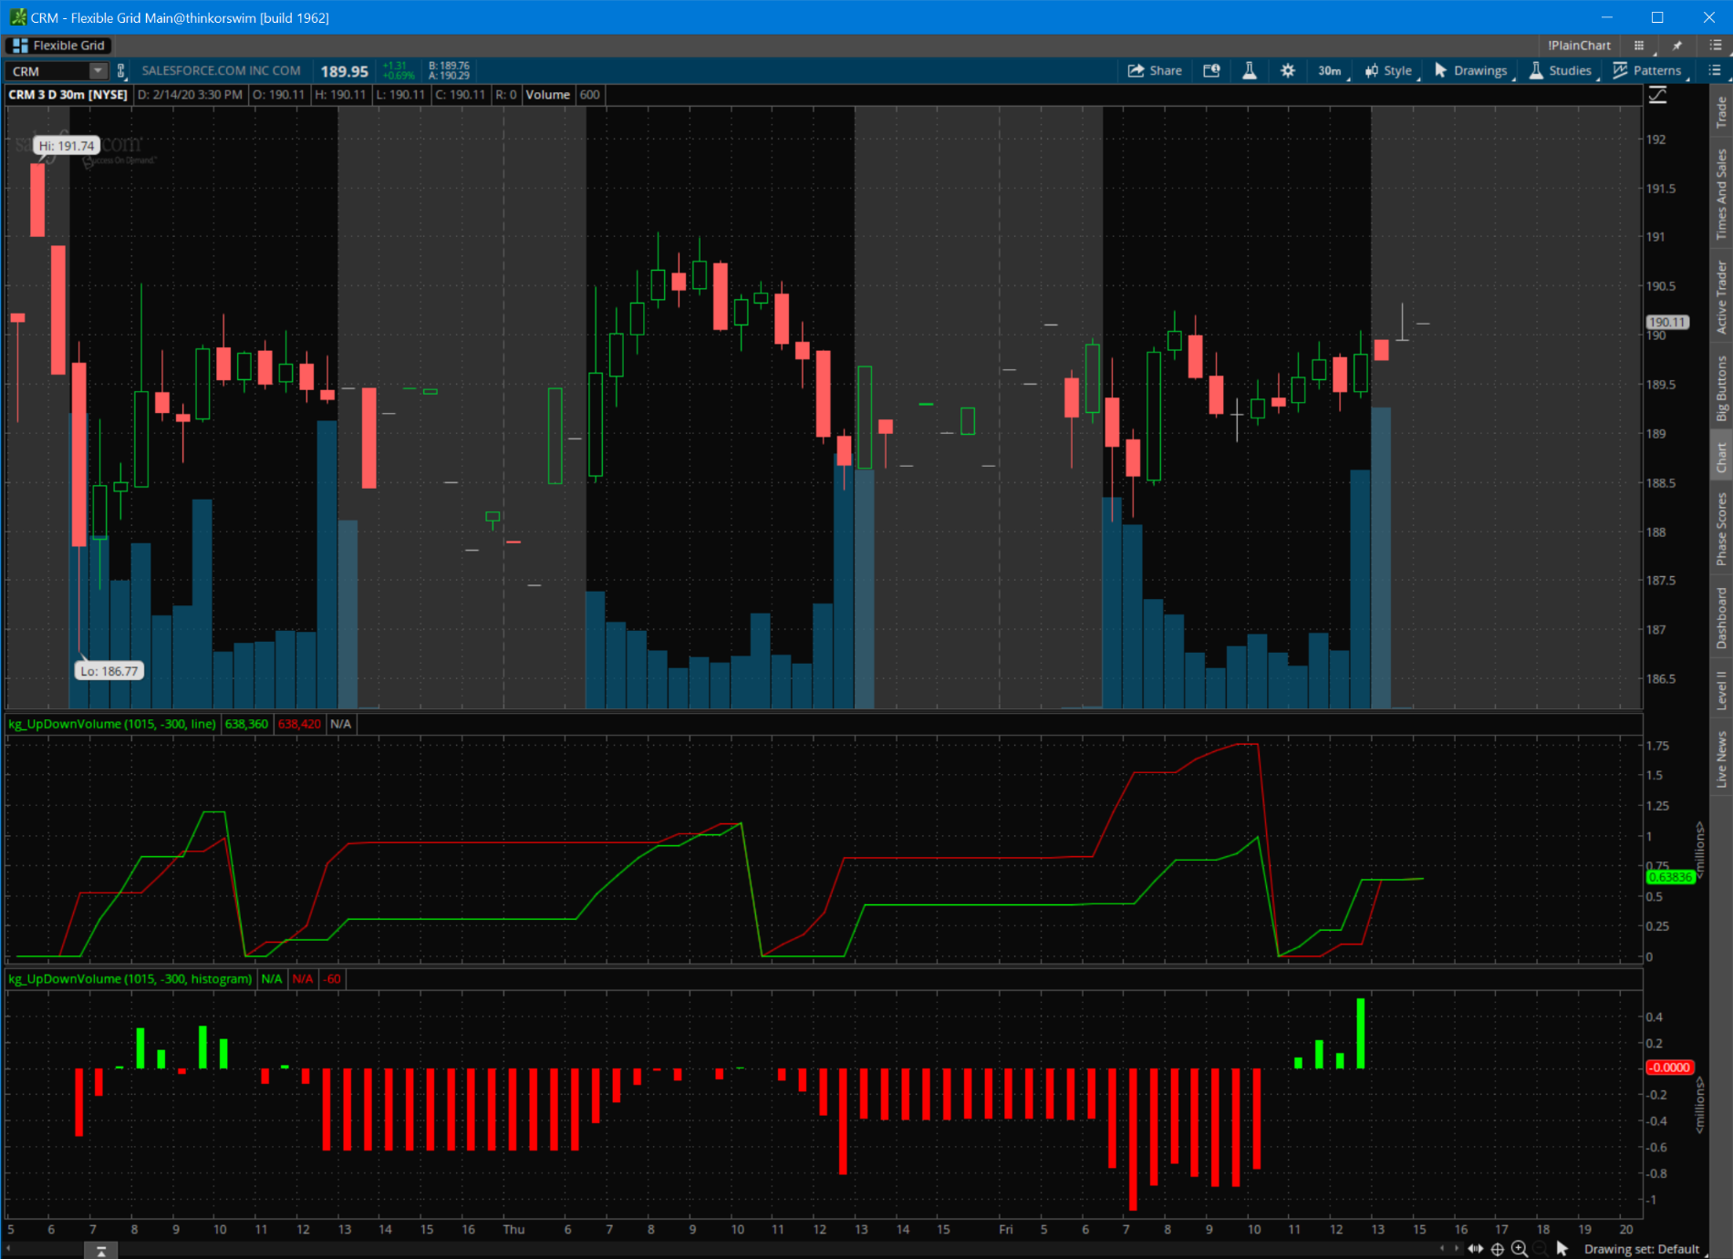The image size is (1733, 1259).
Task: Expand the CRM symbol dropdown arrow
Action: click(x=98, y=71)
